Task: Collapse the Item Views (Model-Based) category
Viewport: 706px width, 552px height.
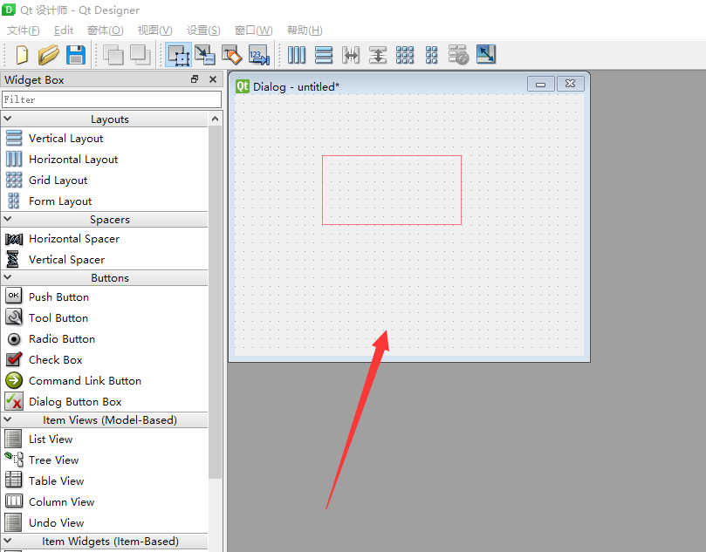Action: coord(8,419)
